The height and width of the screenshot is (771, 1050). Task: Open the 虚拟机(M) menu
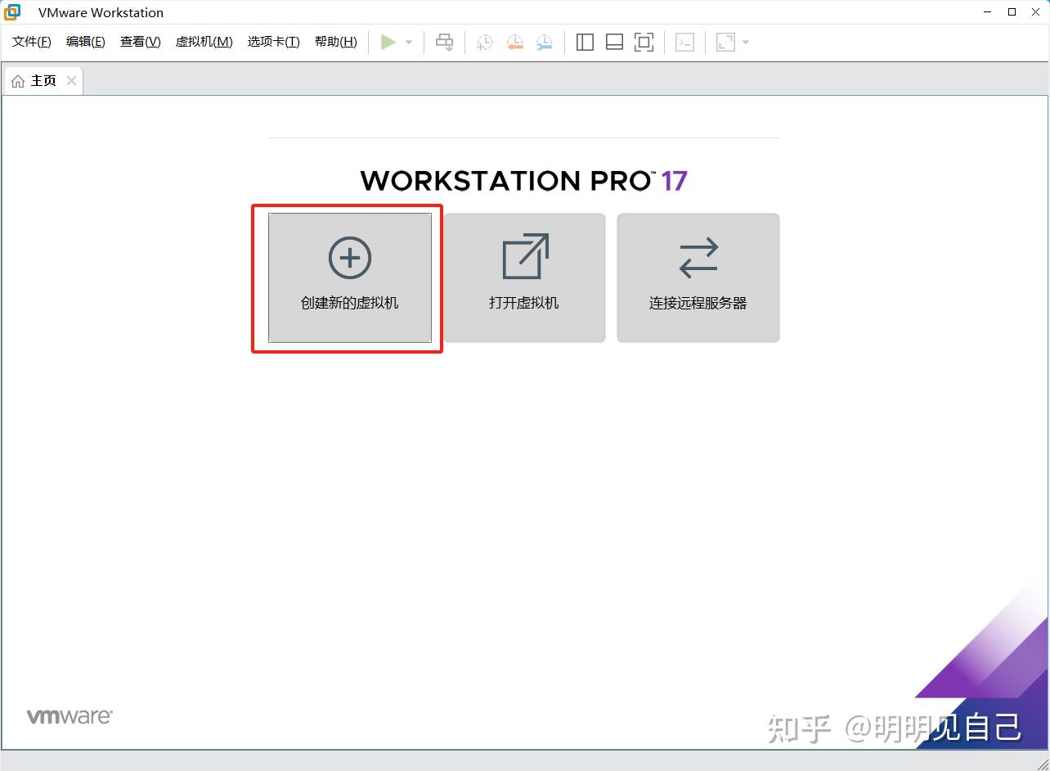[204, 41]
